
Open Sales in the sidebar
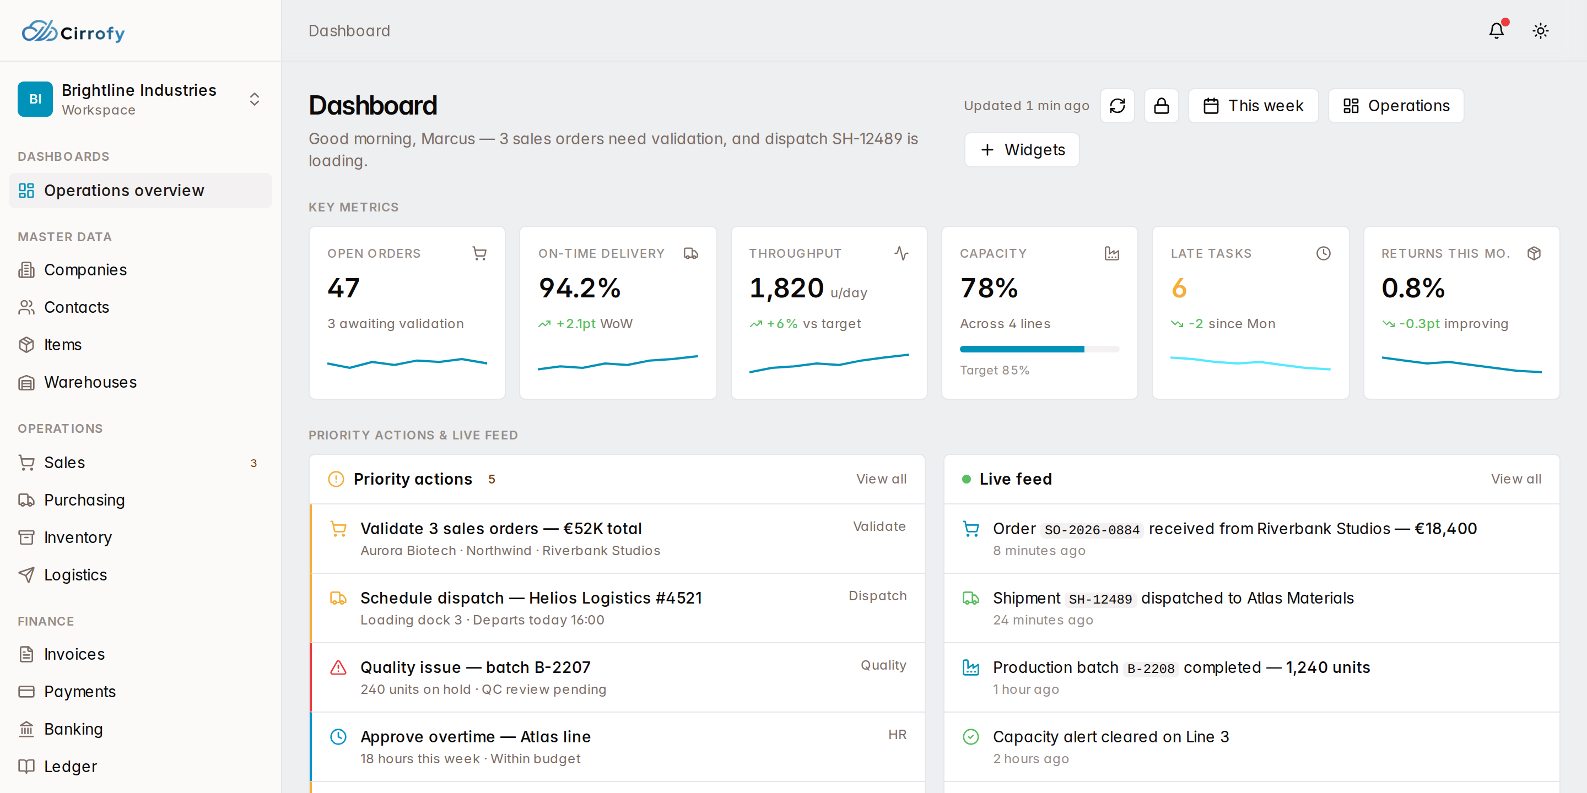click(141, 463)
